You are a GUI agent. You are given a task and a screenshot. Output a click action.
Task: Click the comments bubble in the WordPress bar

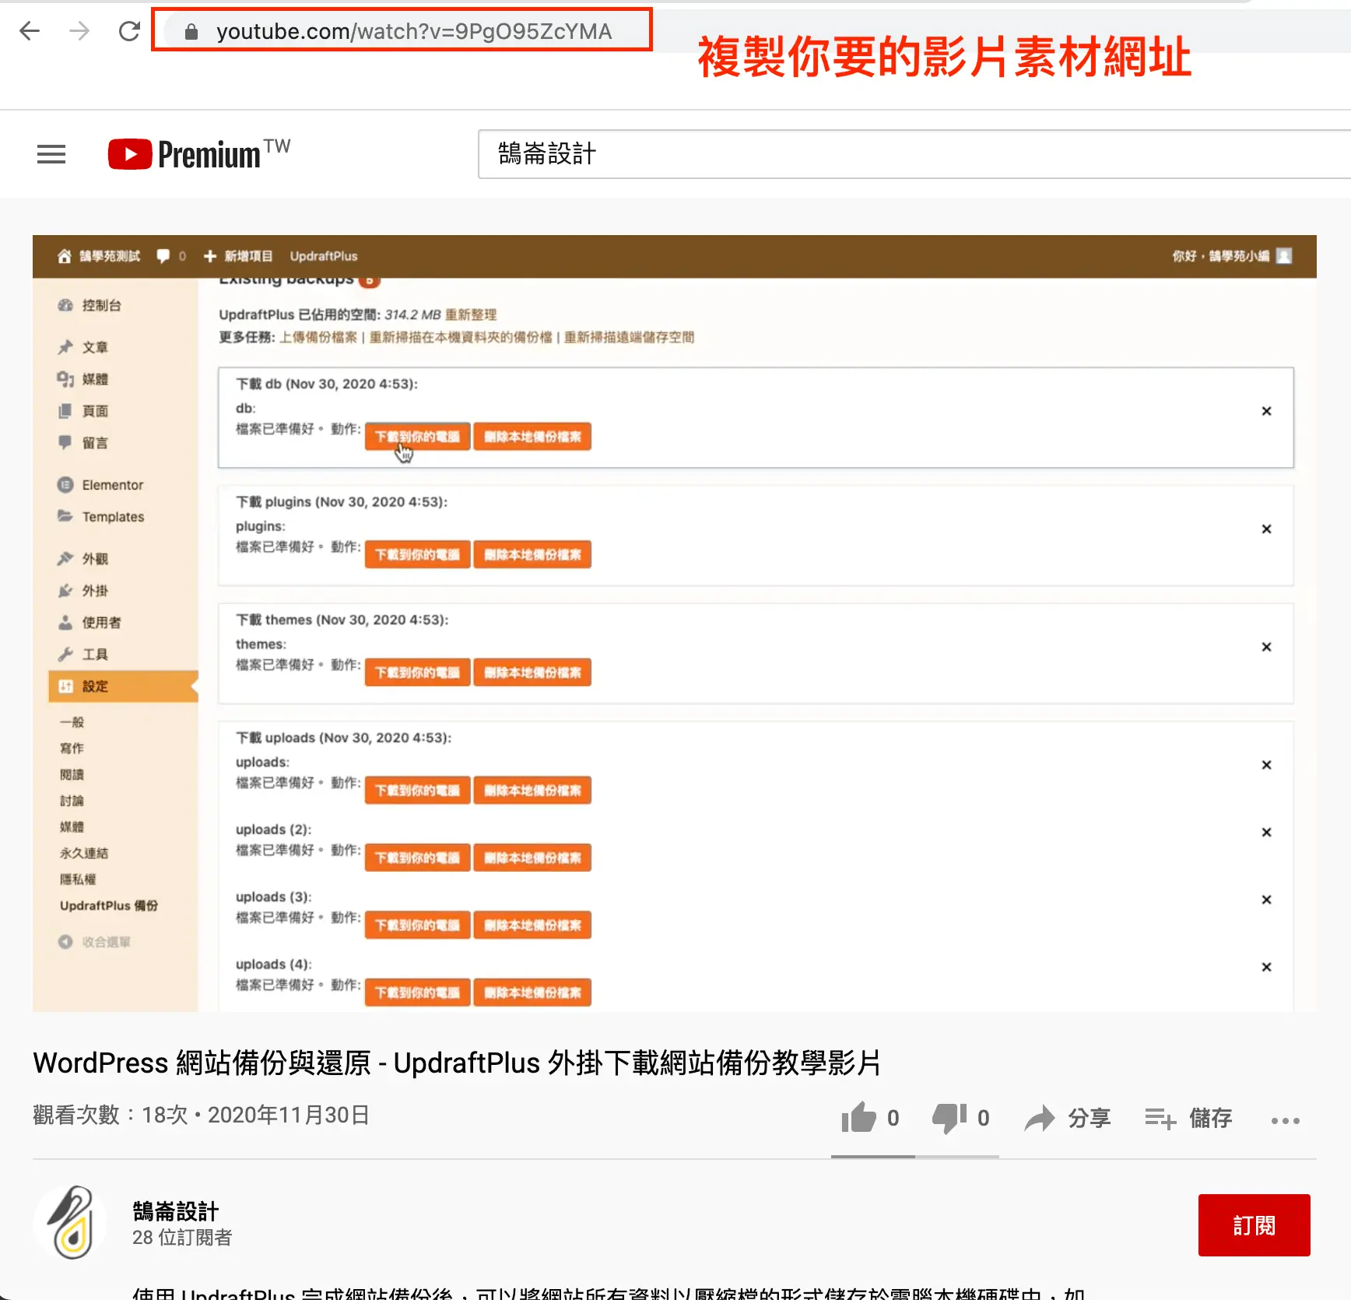[x=163, y=256]
